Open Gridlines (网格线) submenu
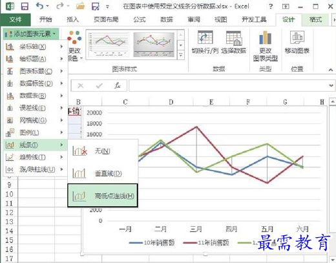 tap(35, 120)
